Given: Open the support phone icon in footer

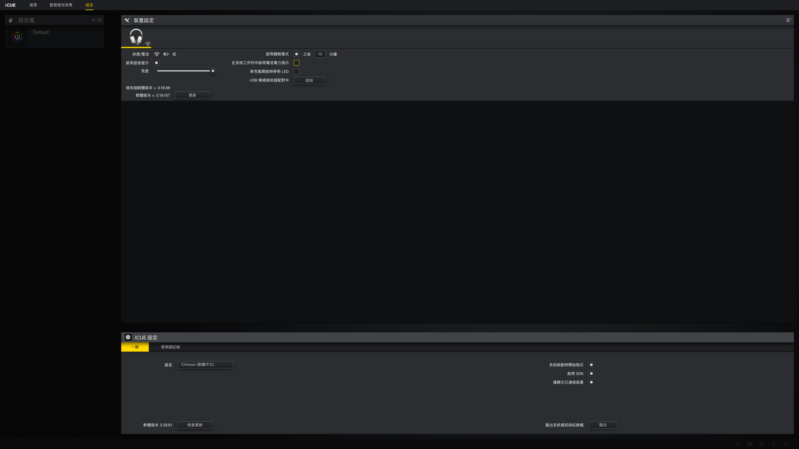Looking at the screenshot, I should coord(738,444).
